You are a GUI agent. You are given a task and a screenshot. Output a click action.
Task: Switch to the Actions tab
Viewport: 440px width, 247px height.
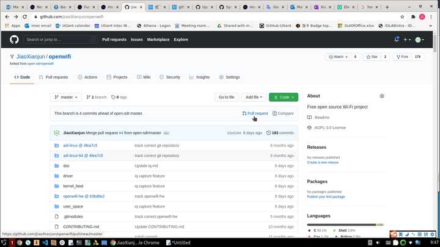pyautogui.click(x=87, y=77)
